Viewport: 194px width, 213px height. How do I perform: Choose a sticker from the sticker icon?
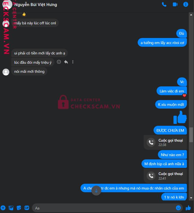click(19, 208)
